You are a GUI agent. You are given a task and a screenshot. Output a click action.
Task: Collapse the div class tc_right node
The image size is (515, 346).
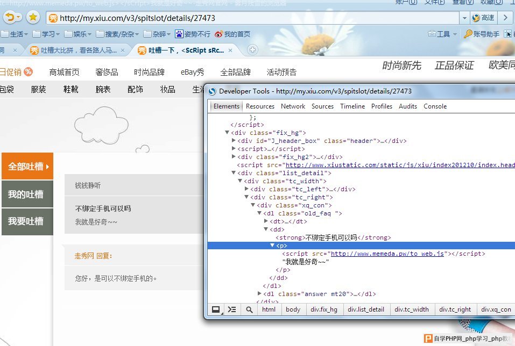point(246,197)
